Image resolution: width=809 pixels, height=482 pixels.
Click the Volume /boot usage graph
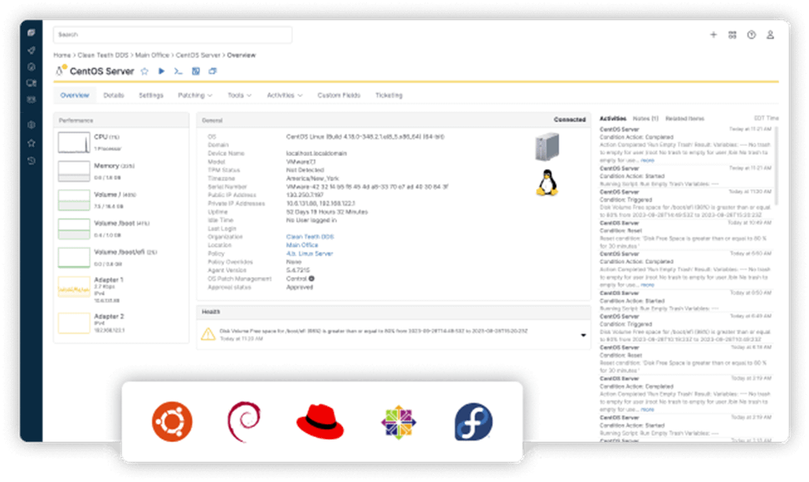click(74, 229)
